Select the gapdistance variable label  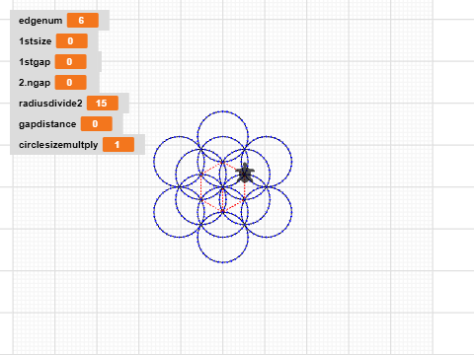(47, 124)
